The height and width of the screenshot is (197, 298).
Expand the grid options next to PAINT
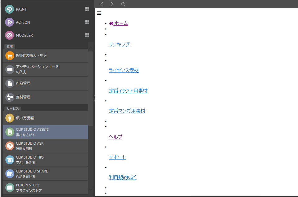[x=87, y=9]
